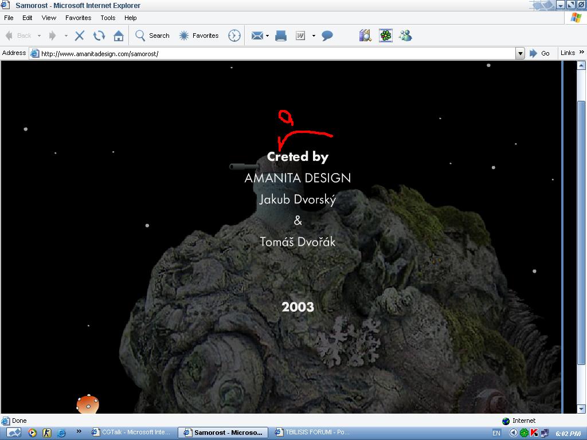Click the Print icon

[281, 36]
